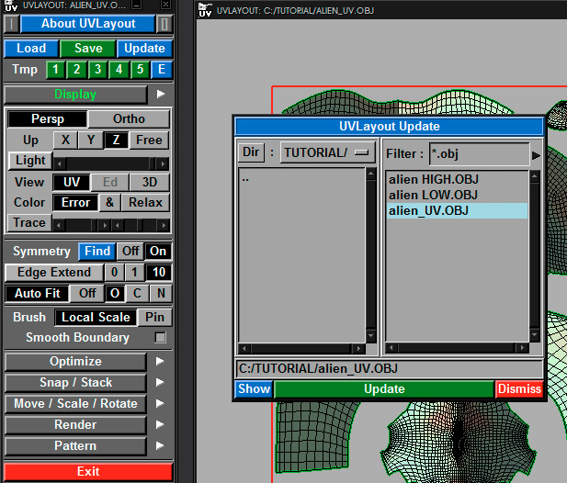Click the & button beside Error
Image resolution: width=567 pixels, height=483 pixels.
pyautogui.click(x=108, y=202)
